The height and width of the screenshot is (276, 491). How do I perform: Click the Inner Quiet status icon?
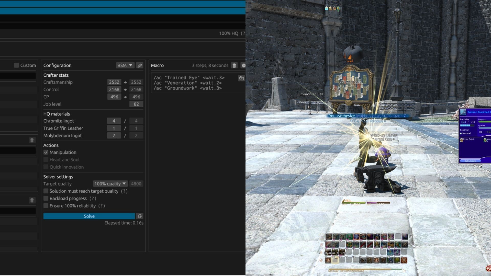461,140
